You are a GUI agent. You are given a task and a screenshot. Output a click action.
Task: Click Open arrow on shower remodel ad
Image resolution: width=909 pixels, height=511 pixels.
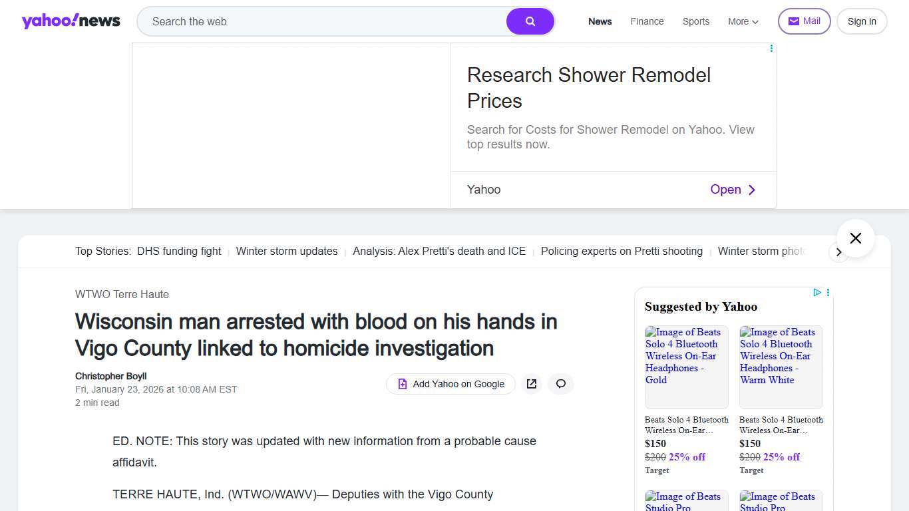733,190
